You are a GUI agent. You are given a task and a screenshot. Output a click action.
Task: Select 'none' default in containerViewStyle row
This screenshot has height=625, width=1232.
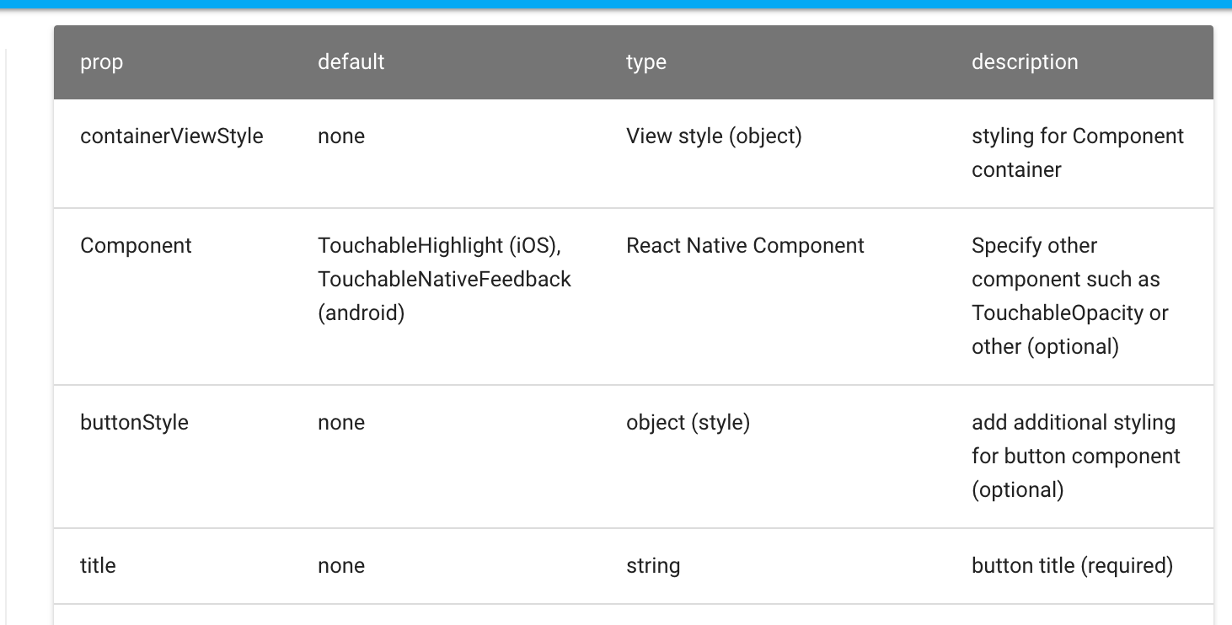click(x=340, y=136)
